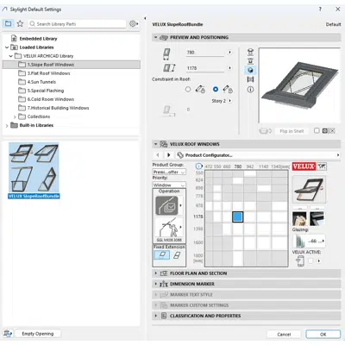
Task: Select the Operation type icon
Action: tap(166, 205)
